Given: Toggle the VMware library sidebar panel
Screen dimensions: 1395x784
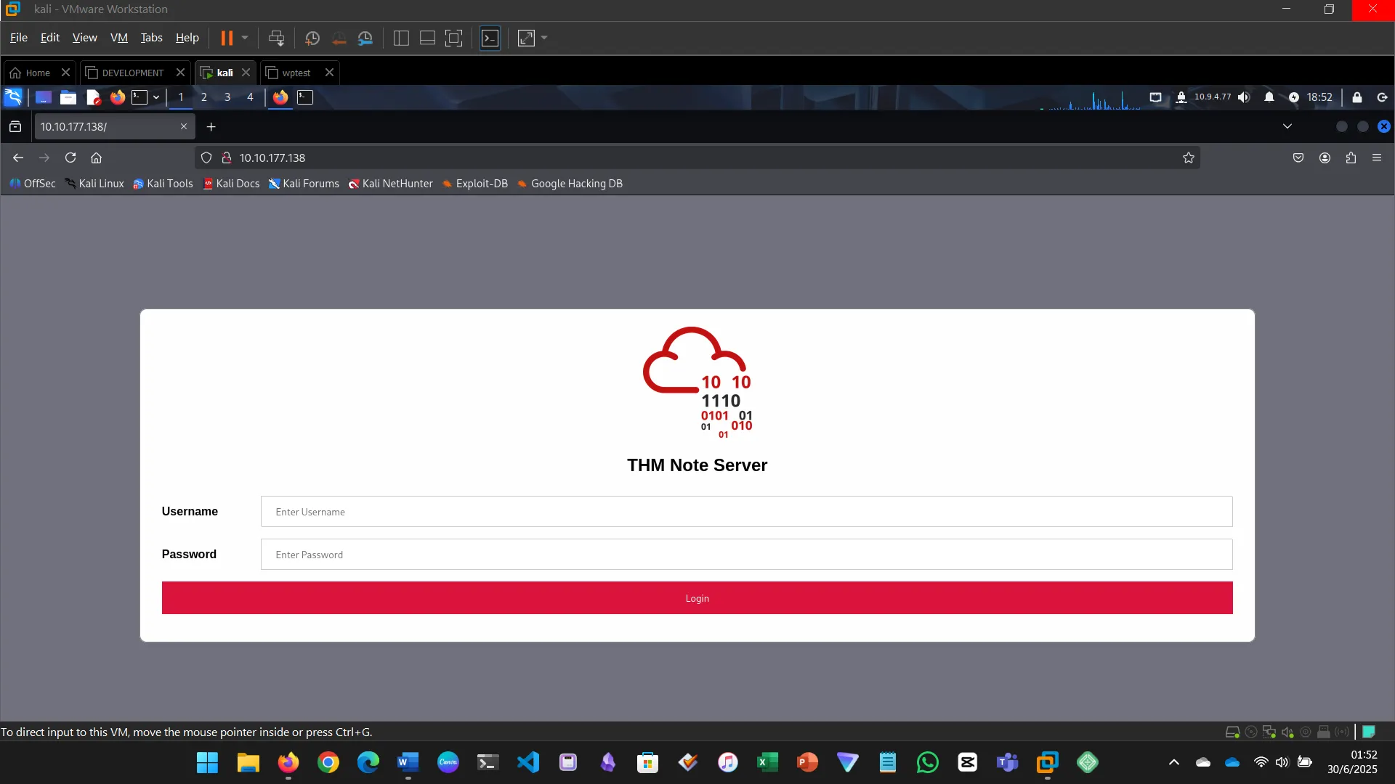Looking at the screenshot, I should tap(401, 38).
